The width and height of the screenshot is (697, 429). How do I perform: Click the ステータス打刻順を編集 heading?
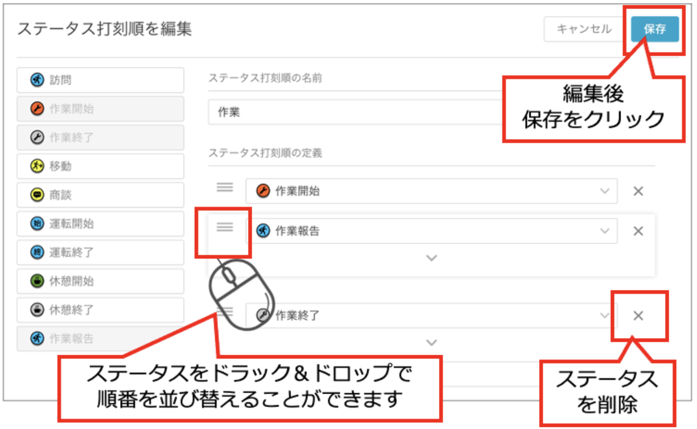104,29
